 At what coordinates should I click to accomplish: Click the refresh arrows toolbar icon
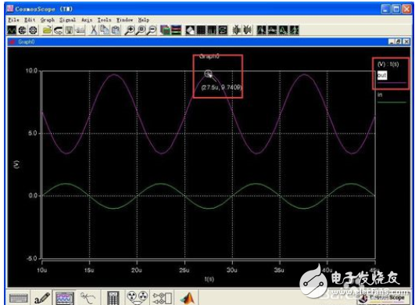pyautogui.click(x=223, y=30)
